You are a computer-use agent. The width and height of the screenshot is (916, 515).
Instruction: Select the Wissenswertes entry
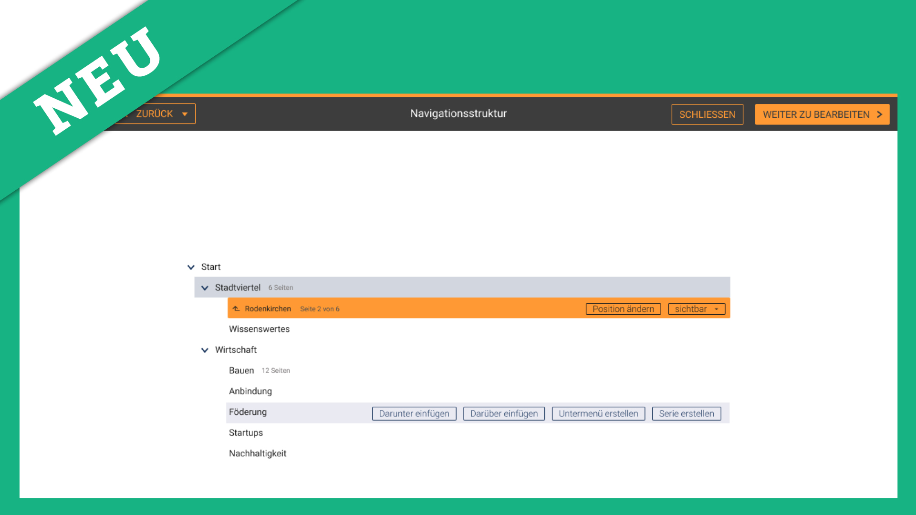[x=259, y=329]
